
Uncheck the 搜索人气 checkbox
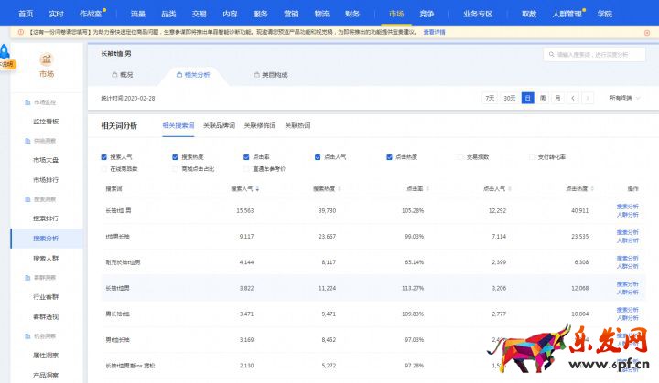104,157
